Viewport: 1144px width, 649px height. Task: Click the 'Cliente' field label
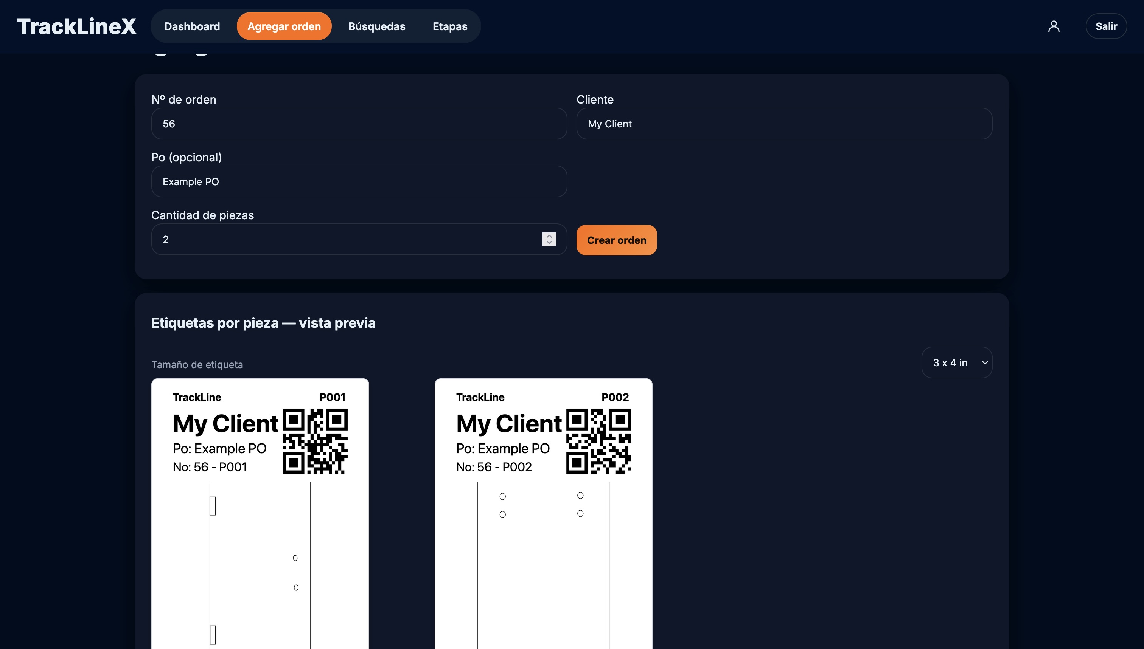[595, 99]
